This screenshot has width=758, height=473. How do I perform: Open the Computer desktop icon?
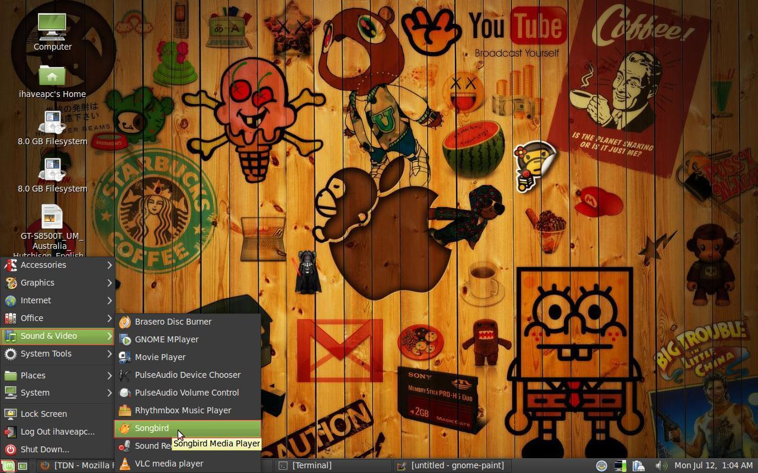click(52, 26)
